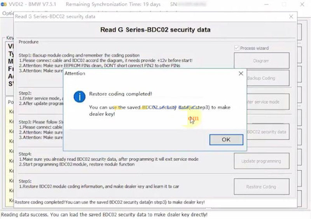The height and width of the screenshot is (219, 311).
Task: Click 'Start programming BDC02 module' line
Action: [77, 164]
